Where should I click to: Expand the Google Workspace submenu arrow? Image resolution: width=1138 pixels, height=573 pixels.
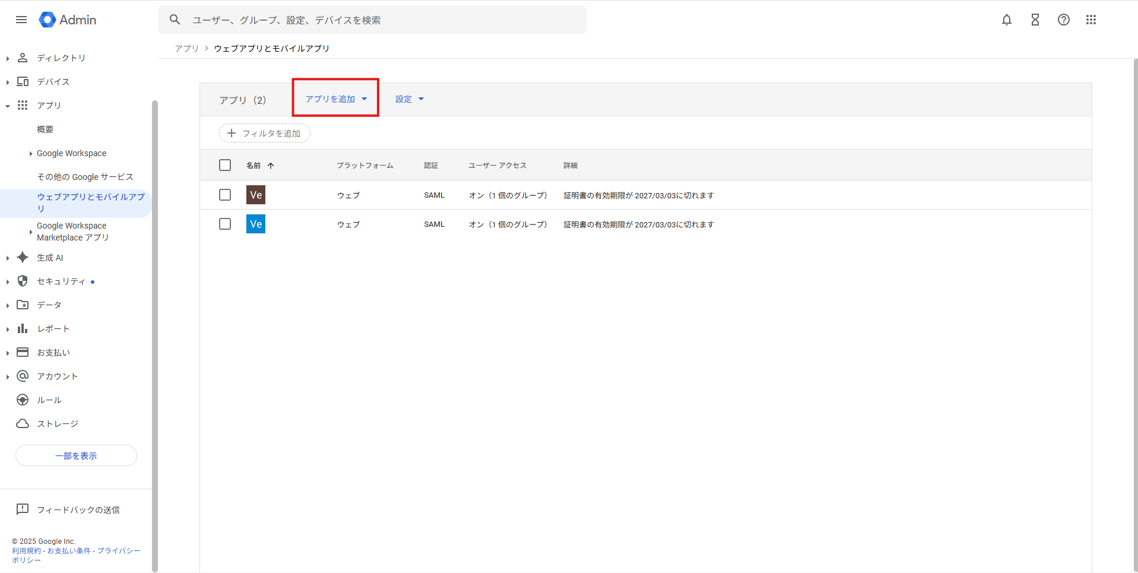pyautogui.click(x=31, y=153)
